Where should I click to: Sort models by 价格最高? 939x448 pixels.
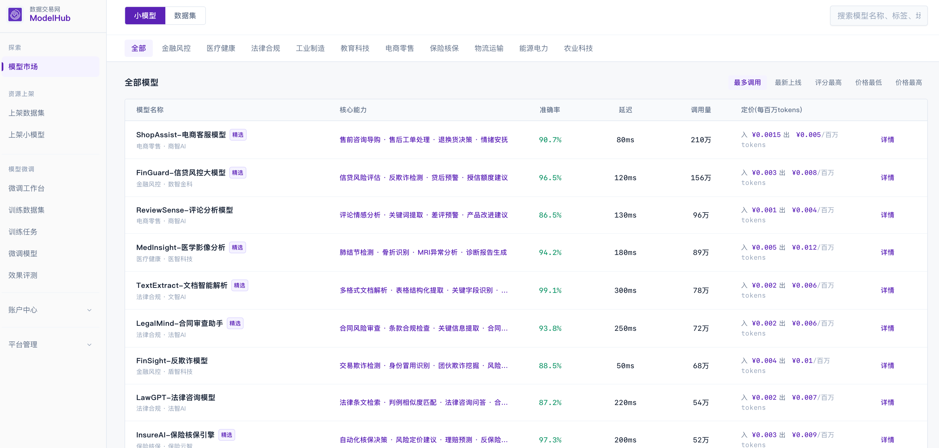pos(908,83)
